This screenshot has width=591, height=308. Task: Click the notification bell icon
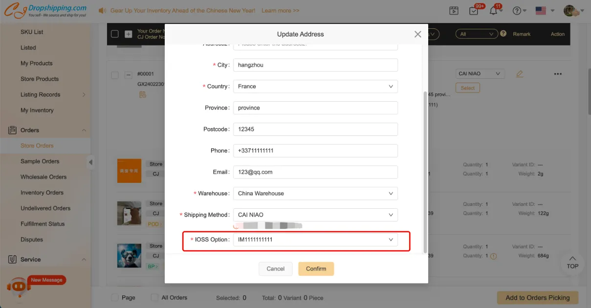pos(493,11)
